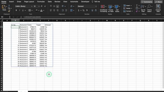Toggle Bold formatting
The image size is (164, 92).
click(x=16, y=10)
